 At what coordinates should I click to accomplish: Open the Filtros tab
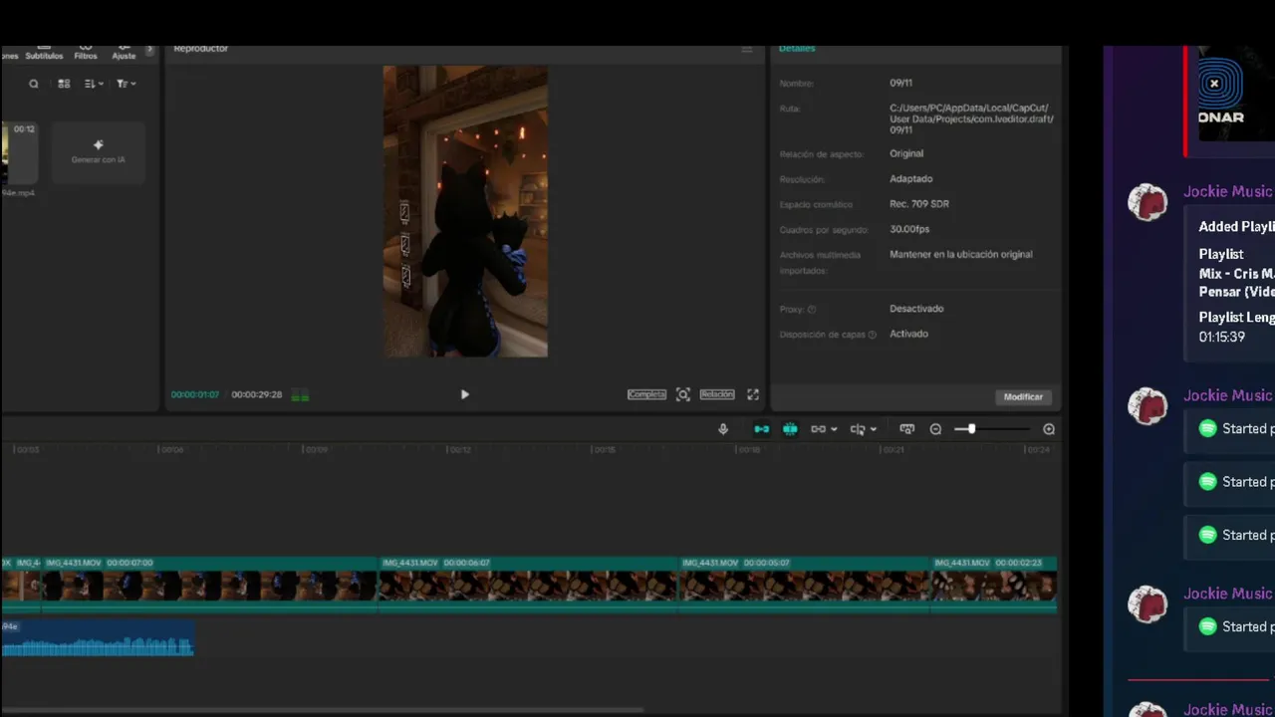(86, 54)
